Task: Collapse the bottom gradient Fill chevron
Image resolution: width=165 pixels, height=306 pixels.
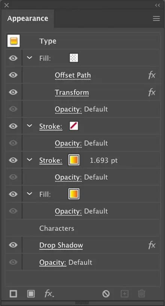Action: (29, 194)
